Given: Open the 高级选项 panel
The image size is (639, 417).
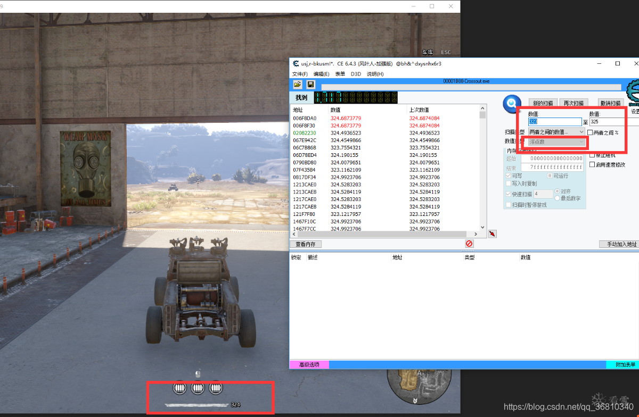Looking at the screenshot, I should 309,365.
